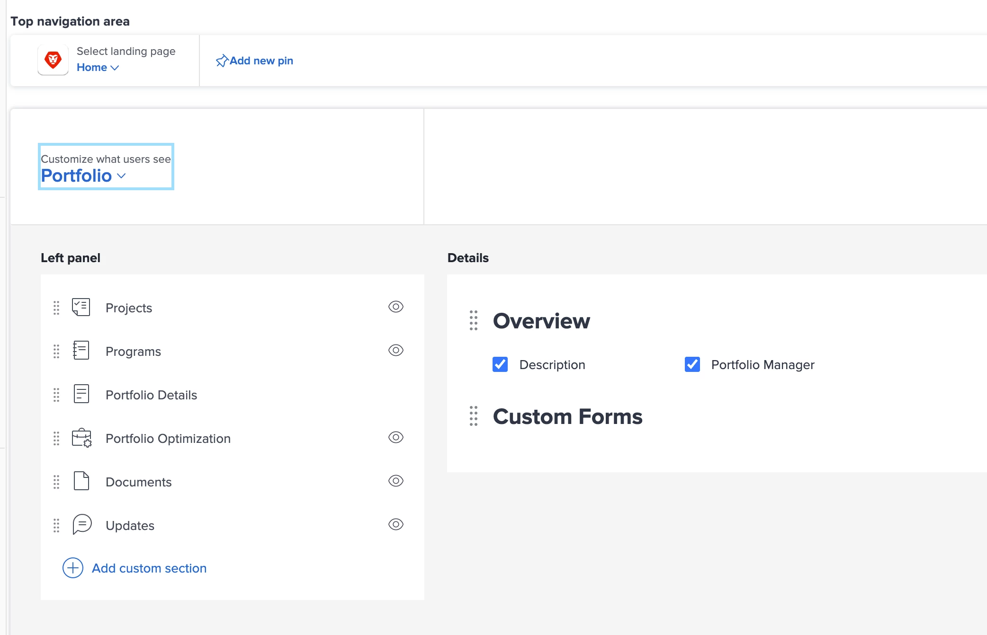Click the Overview section drag handle
Screen dimensions: 987x635
coord(473,320)
